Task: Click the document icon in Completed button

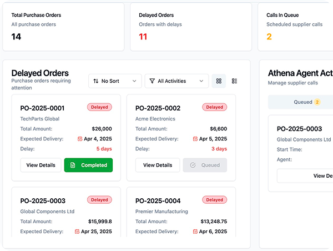Action: [73, 165]
